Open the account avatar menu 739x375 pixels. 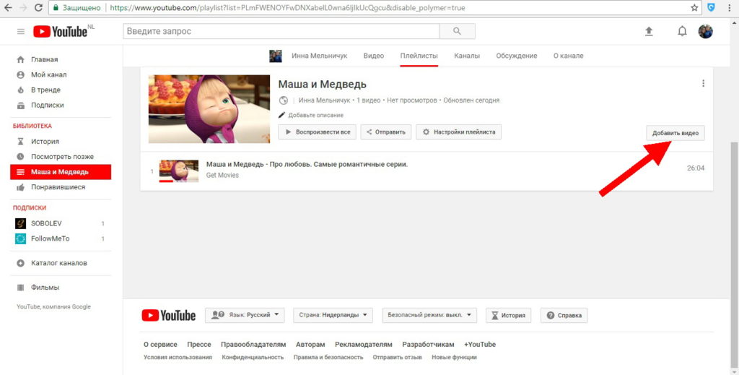click(706, 32)
